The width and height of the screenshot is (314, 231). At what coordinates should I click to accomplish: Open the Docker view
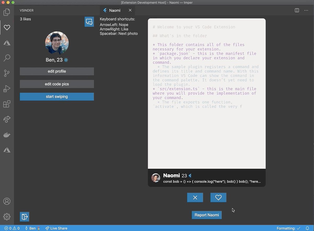pos(7,135)
